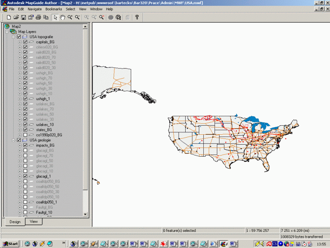Toggle the glacagl_1 layer checkbox off
Image resolution: width=330 pixels, height=248 pixels.
click(26, 176)
